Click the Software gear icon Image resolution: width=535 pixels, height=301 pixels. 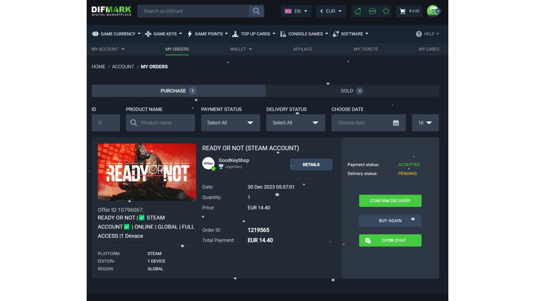coord(336,34)
